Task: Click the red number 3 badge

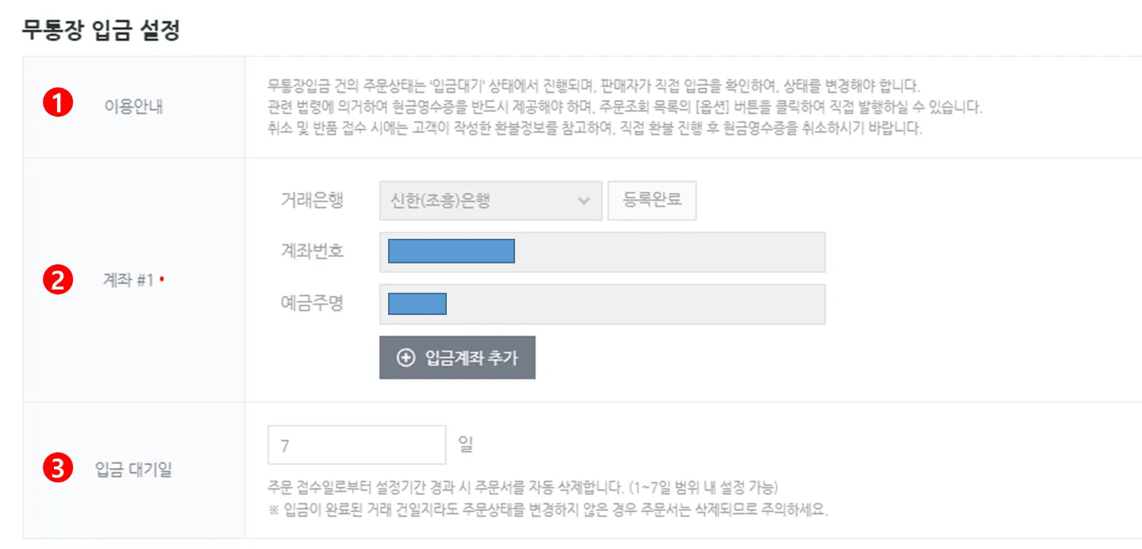Action: tap(57, 469)
